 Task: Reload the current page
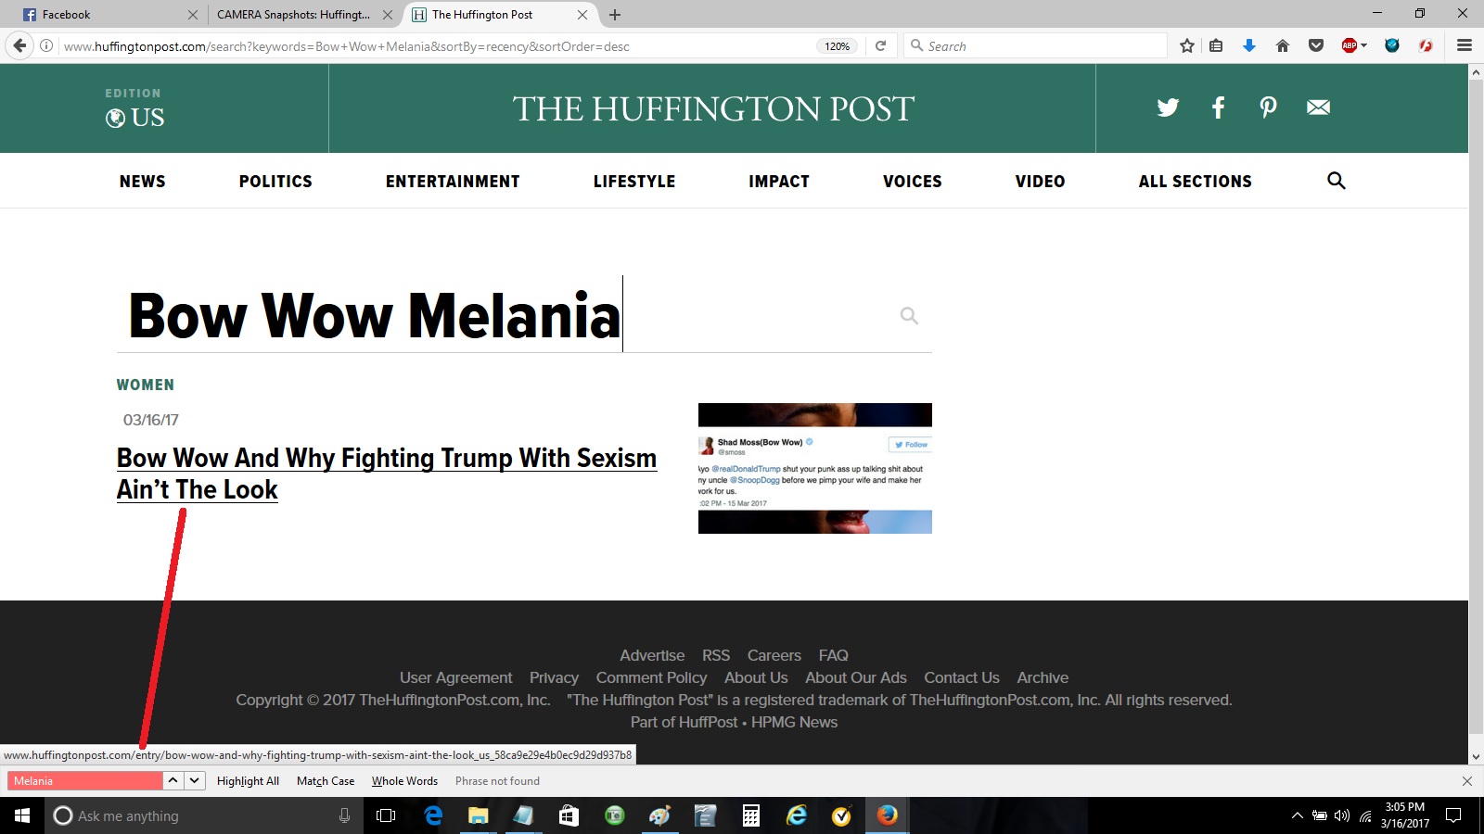(x=880, y=46)
